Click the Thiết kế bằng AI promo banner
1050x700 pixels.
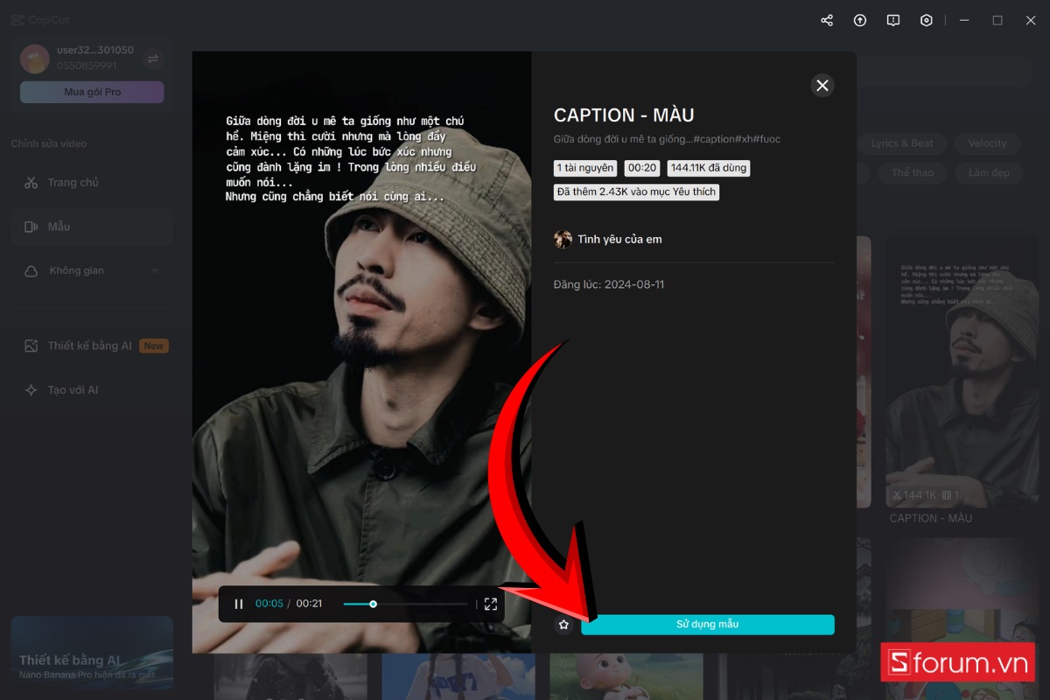[x=92, y=653]
